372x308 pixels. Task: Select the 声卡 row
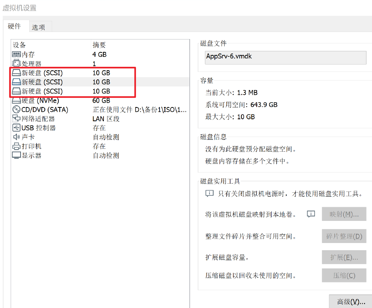pos(100,137)
